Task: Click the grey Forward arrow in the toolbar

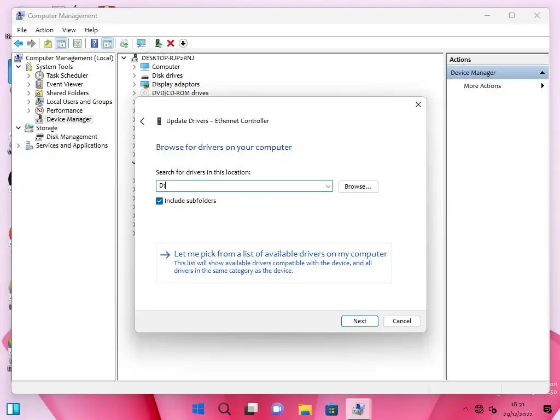Action: click(31, 44)
